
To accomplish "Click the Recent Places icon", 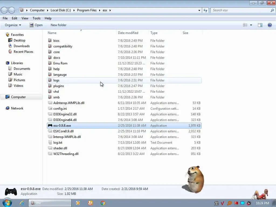I will [x=10, y=51].
